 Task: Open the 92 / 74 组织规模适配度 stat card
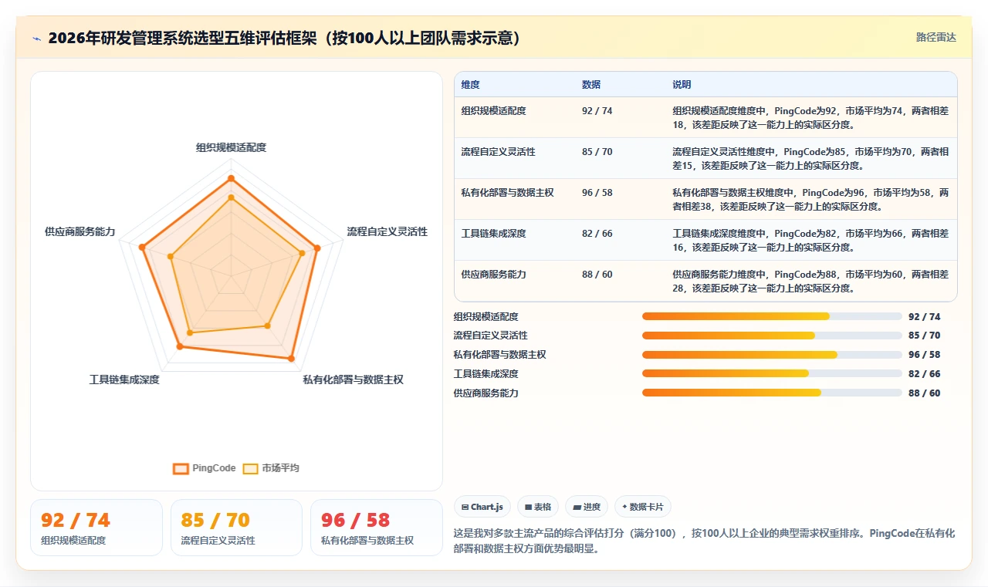click(x=96, y=528)
